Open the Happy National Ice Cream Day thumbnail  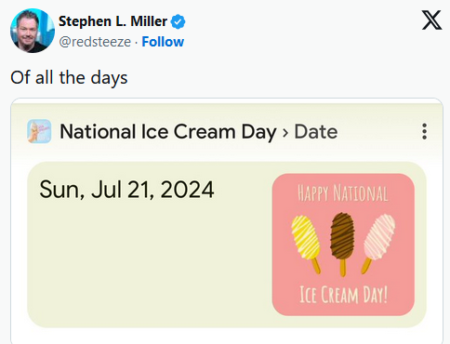coord(343,245)
